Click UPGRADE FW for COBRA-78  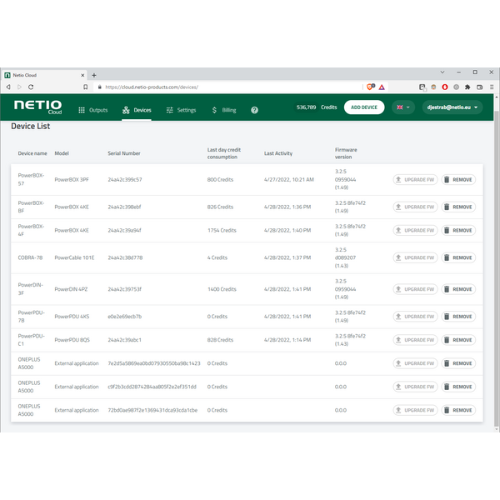[414, 258]
